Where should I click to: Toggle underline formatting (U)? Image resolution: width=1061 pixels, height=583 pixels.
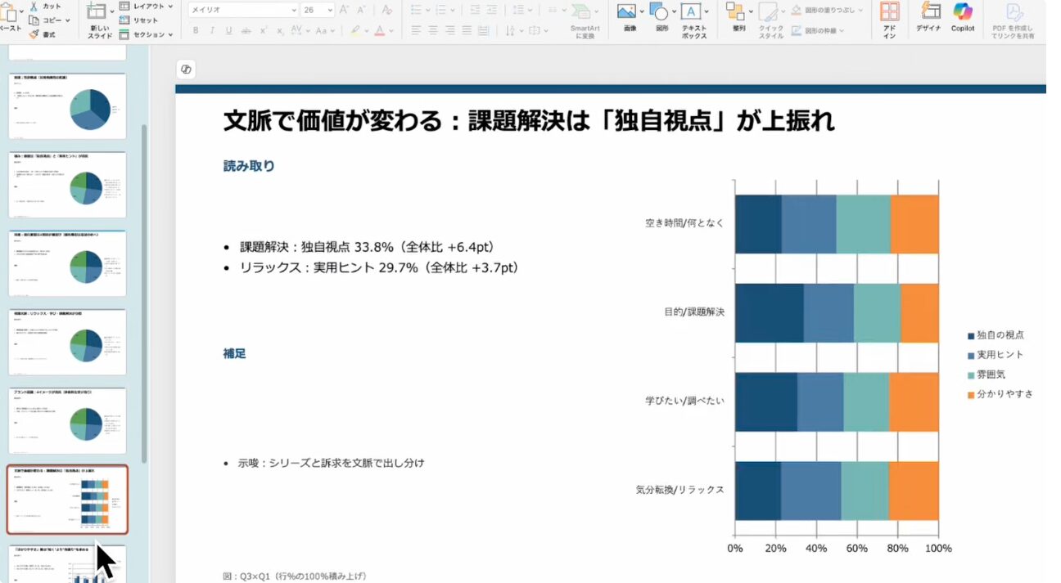pyautogui.click(x=228, y=30)
